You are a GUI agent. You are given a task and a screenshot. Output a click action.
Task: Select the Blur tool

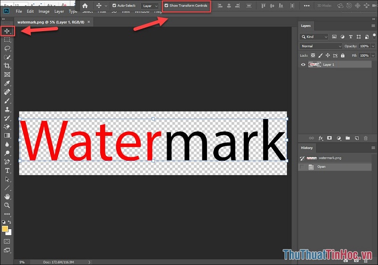click(7, 144)
